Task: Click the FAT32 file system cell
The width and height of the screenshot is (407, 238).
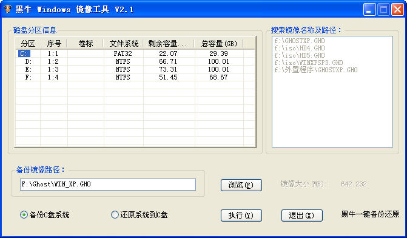Action: pyautogui.click(x=123, y=53)
